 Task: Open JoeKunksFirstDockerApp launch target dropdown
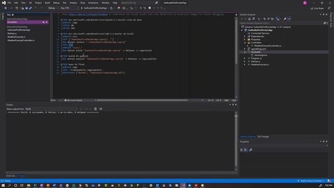(108, 8)
